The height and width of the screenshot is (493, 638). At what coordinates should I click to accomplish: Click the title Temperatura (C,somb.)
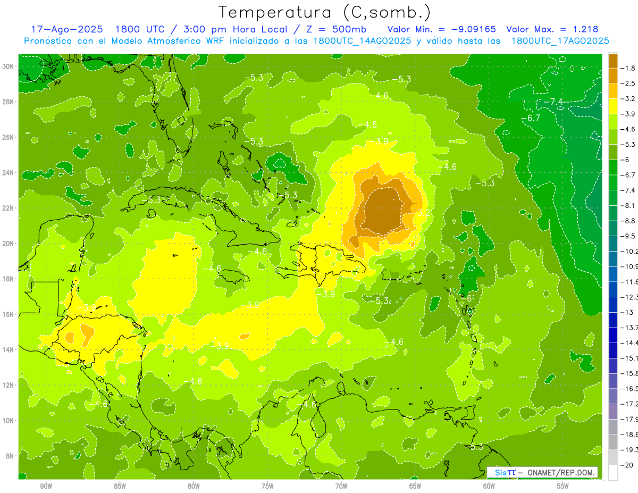click(x=325, y=12)
